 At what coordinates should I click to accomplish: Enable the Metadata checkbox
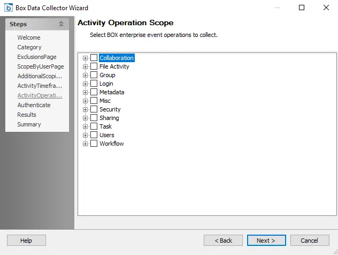[94, 92]
